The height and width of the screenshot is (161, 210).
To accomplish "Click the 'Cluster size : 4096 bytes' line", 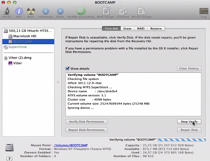I will 89,100.
